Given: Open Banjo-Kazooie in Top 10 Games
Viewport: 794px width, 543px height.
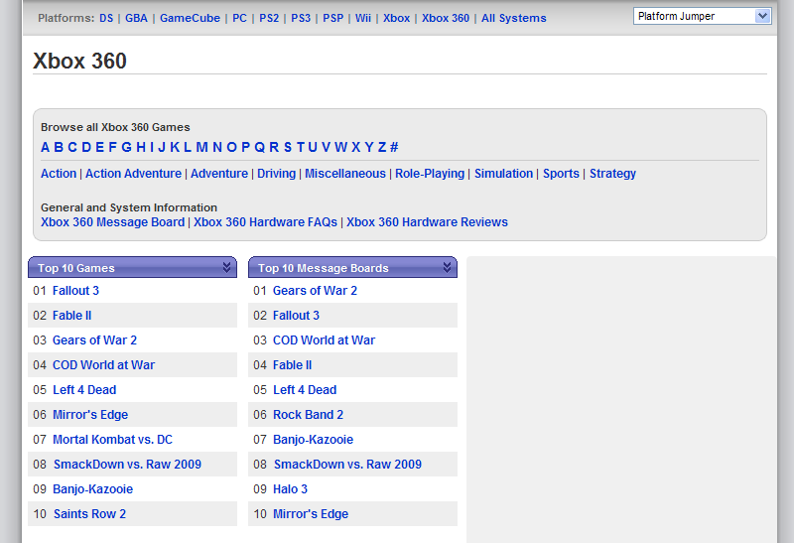Looking at the screenshot, I should pyautogui.click(x=92, y=489).
